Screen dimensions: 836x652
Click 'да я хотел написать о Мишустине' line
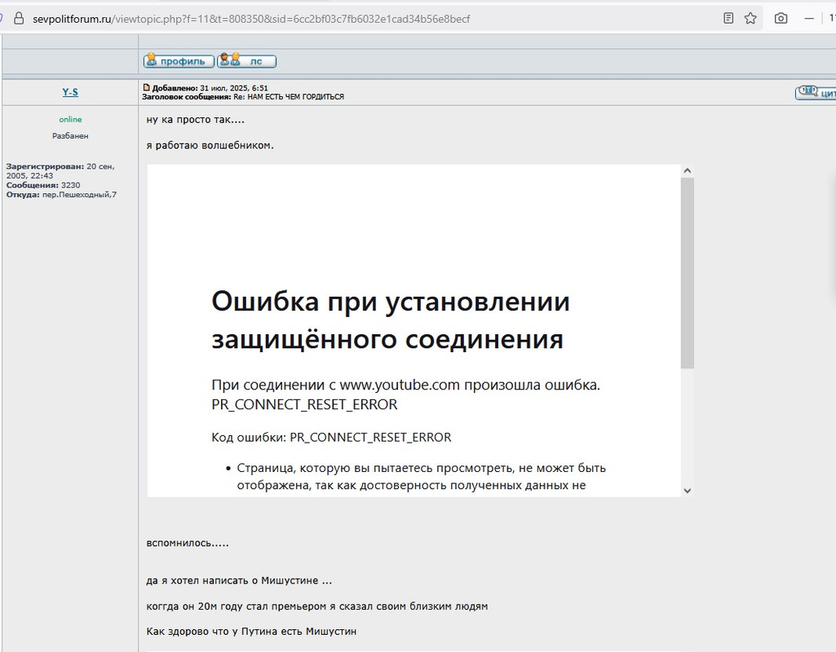click(x=239, y=580)
